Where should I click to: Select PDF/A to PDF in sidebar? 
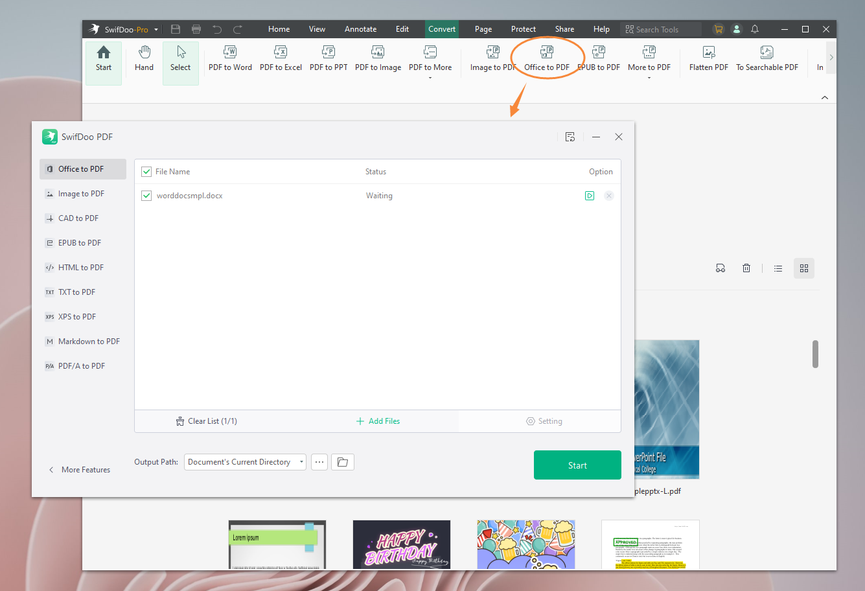pyautogui.click(x=83, y=366)
